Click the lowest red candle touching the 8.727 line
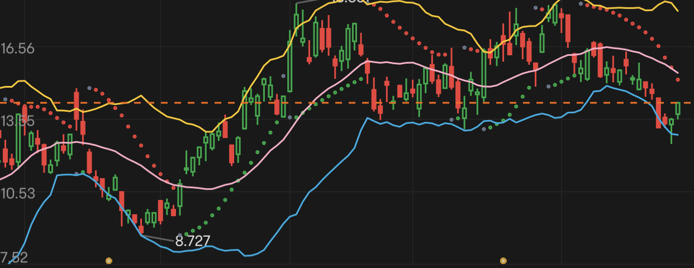The image size is (694, 268). pyautogui.click(x=141, y=229)
